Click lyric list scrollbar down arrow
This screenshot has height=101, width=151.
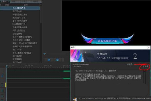click(41, 62)
